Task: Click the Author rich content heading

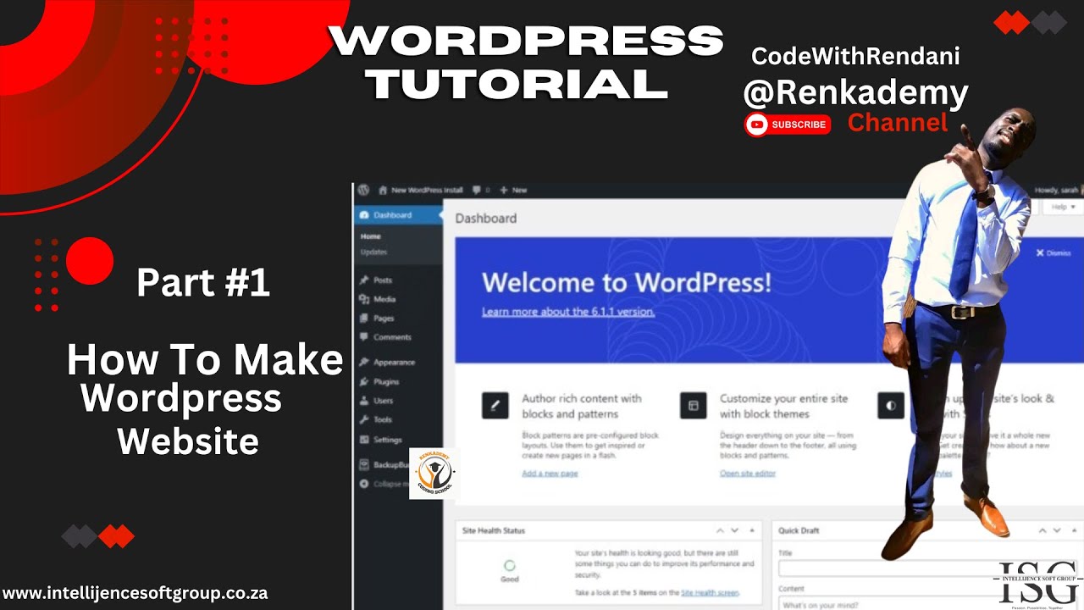Action: pos(582,406)
